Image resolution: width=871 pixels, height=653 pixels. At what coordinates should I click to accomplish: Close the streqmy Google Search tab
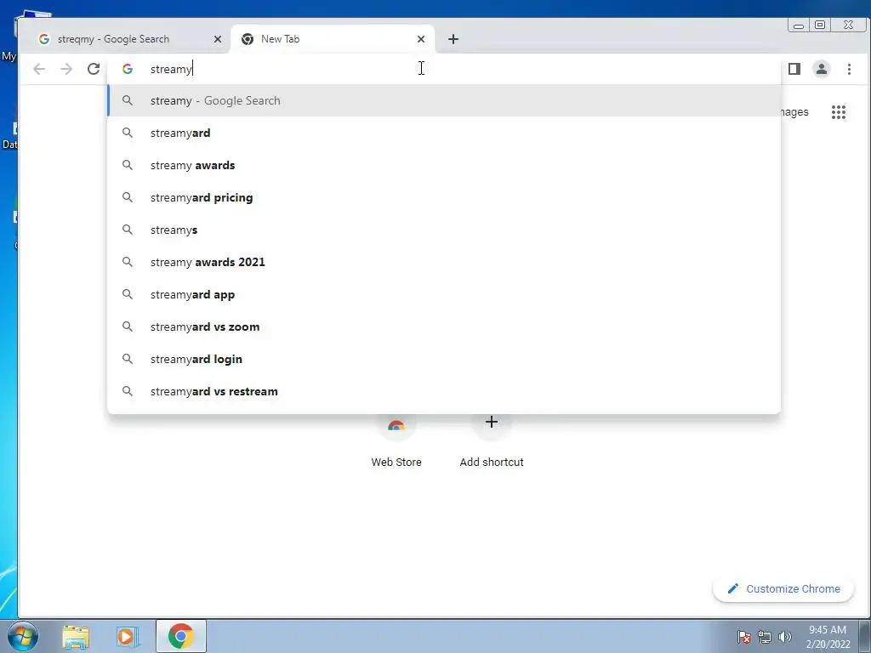[218, 39]
